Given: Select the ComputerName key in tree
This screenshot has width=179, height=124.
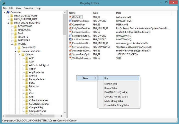Looking at the screenshot, I should [37, 111].
